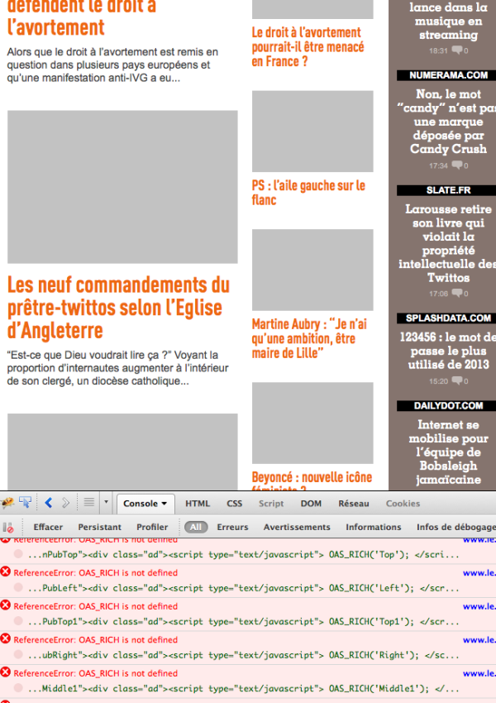The image size is (496, 703).
Task: Open the DOM panel tab
Action: coord(311,504)
